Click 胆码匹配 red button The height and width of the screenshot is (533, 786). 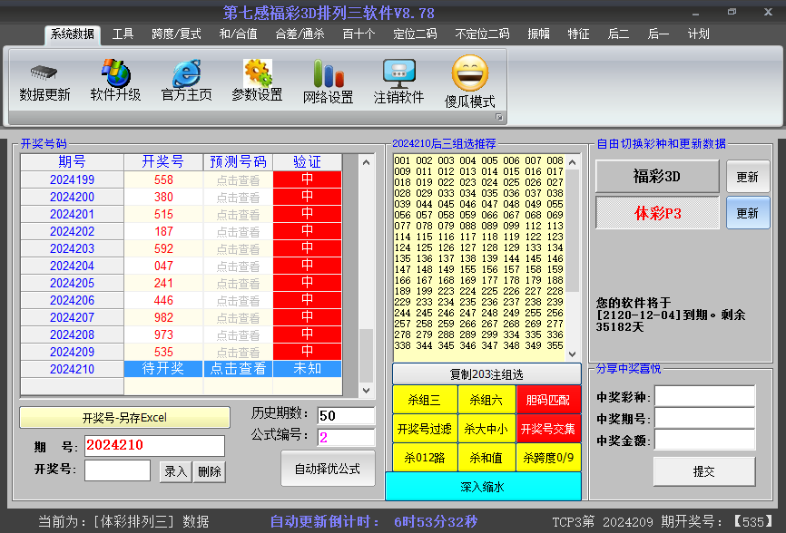(x=548, y=400)
